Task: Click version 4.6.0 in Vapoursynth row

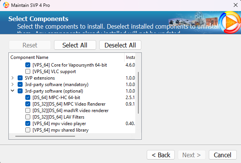Action: tap(130, 65)
